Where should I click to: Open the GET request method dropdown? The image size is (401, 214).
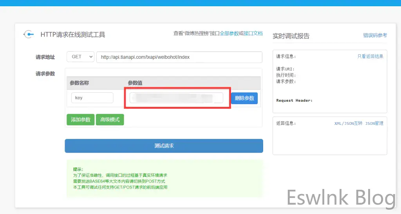click(80, 57)
